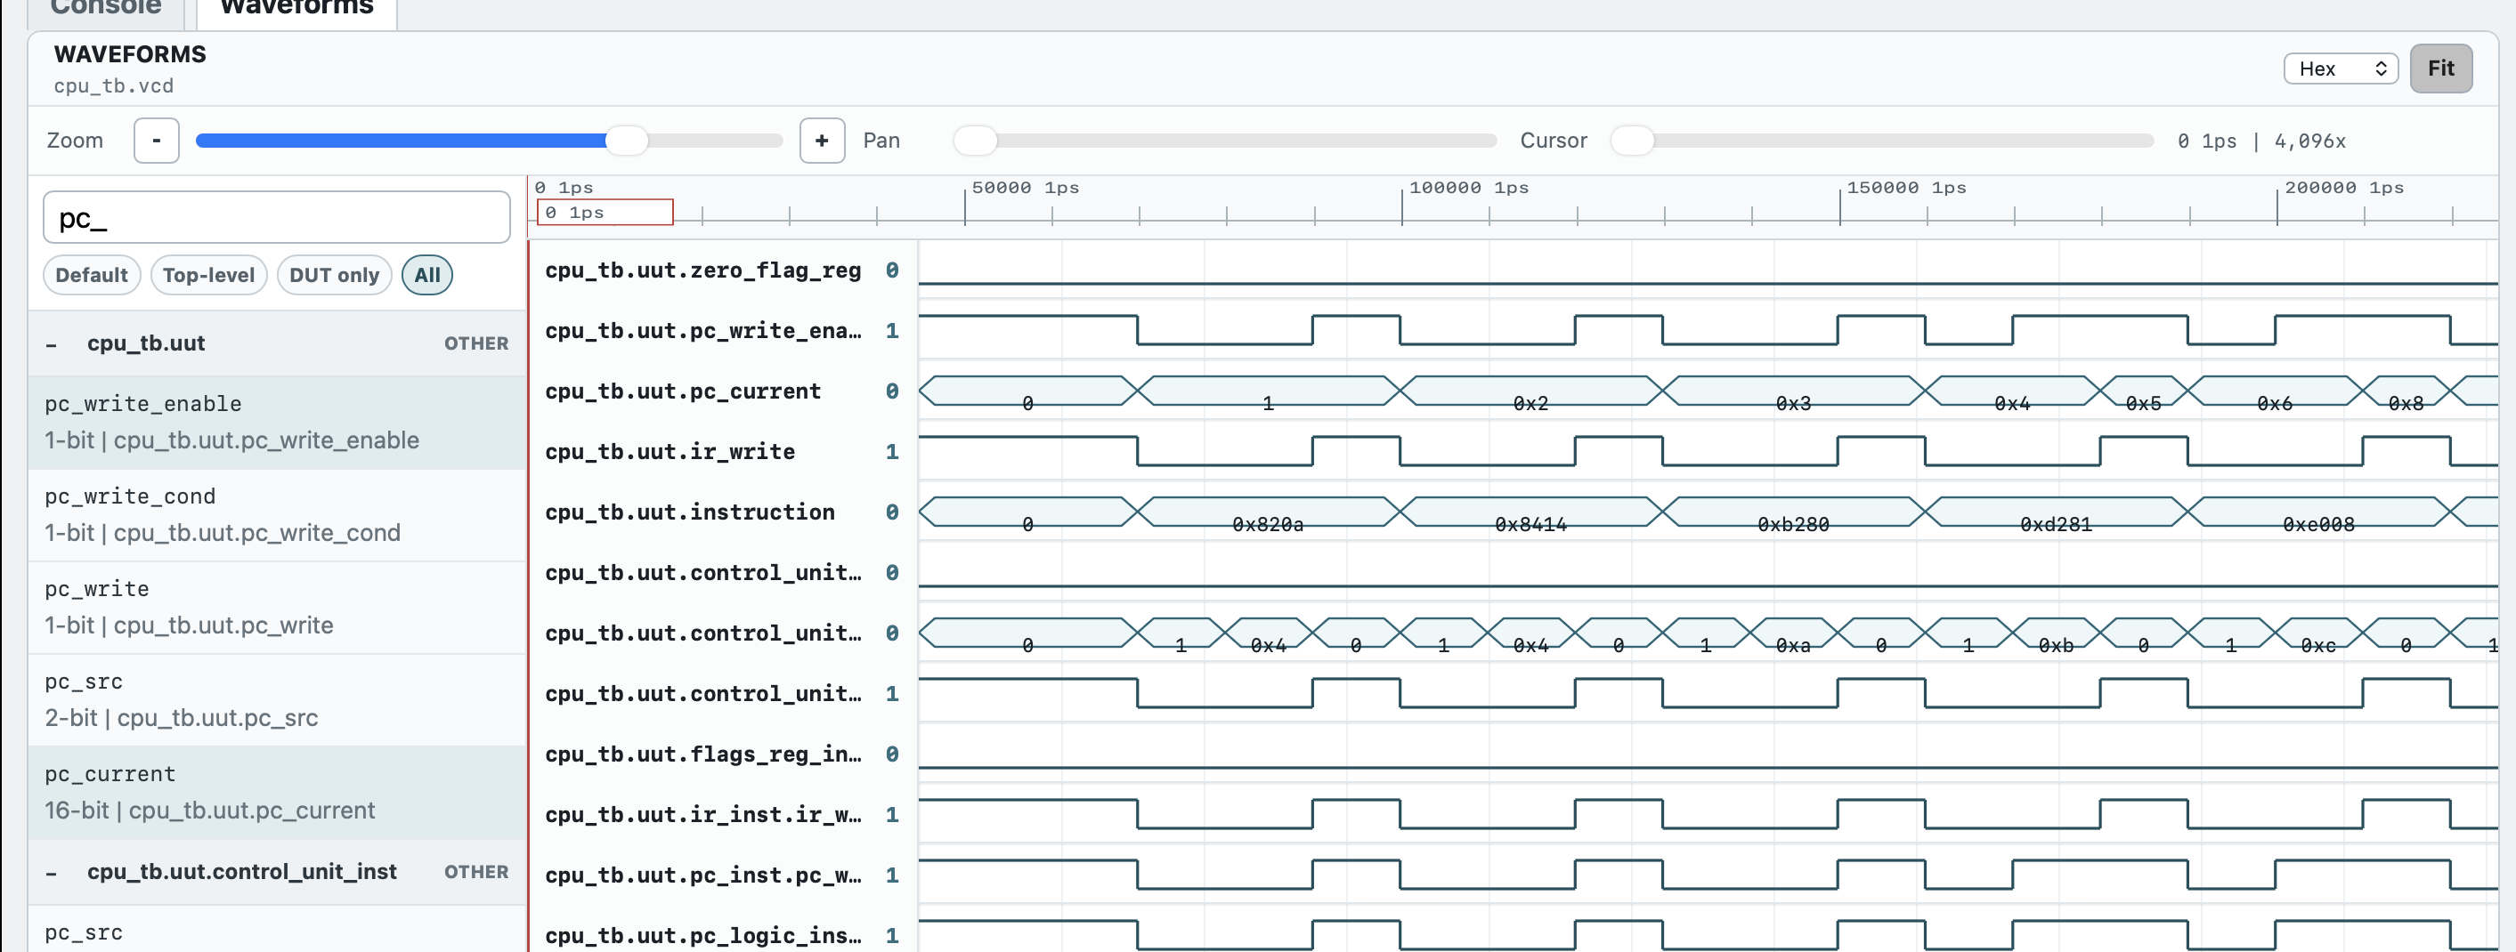Click the 200000 1ps timeline tick
Image resolution: width=2516 pixels, height=952 pixels.
2344,188
